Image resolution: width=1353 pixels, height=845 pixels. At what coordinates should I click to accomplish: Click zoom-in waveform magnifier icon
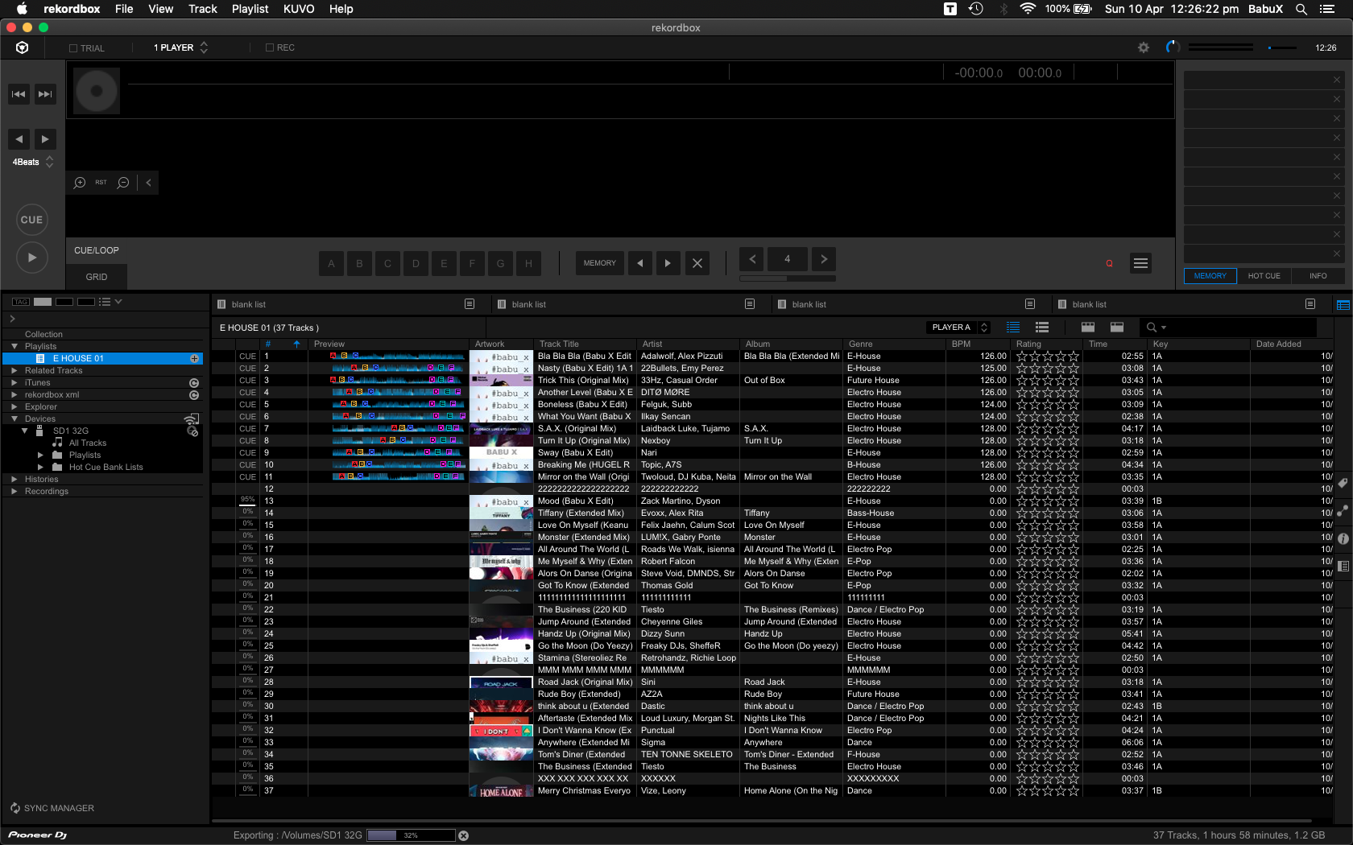pos(80,183)
